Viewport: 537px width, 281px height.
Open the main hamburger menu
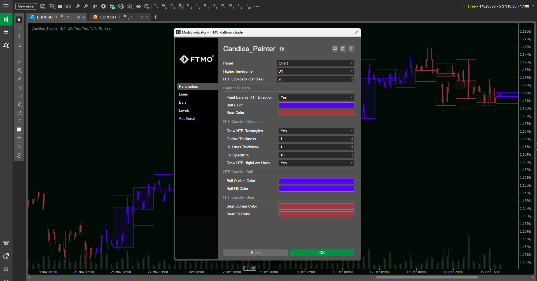(x=6, y=6)
